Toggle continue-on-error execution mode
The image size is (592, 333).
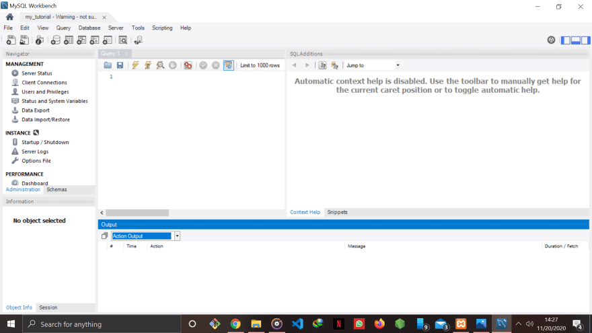188,65
